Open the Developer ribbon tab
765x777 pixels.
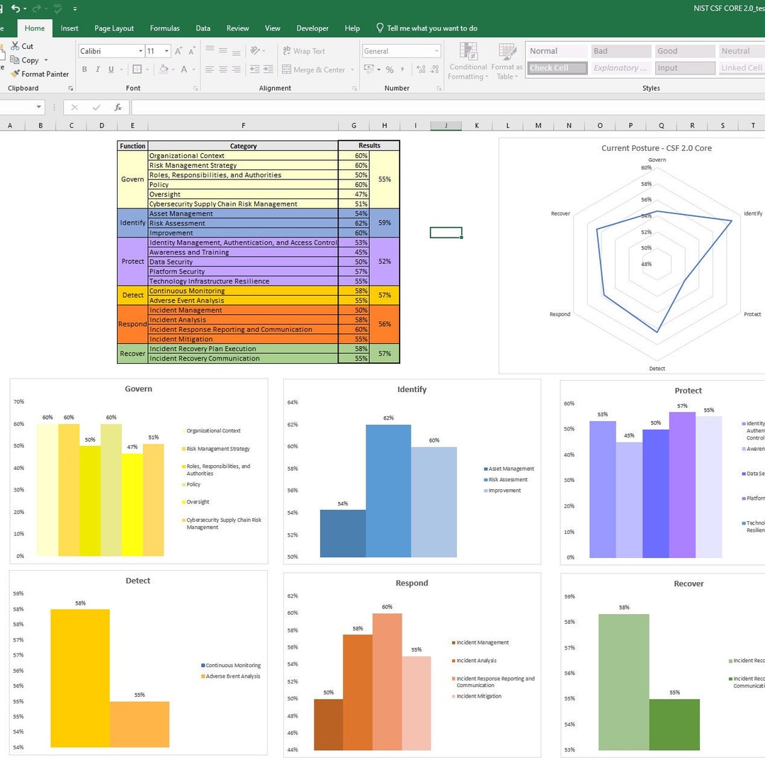tap(312, 28)
